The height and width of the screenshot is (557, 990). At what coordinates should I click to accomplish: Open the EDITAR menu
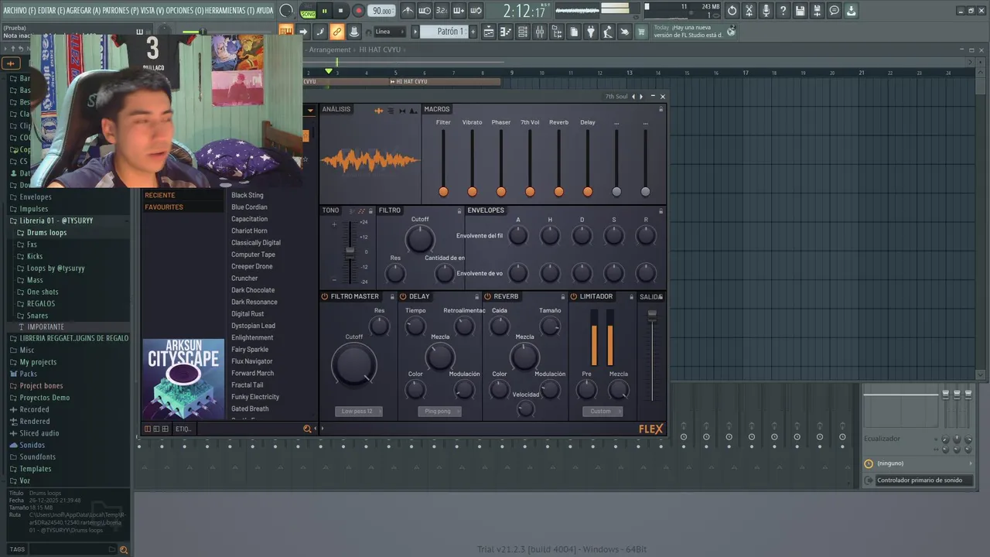[x=51, y=11]
